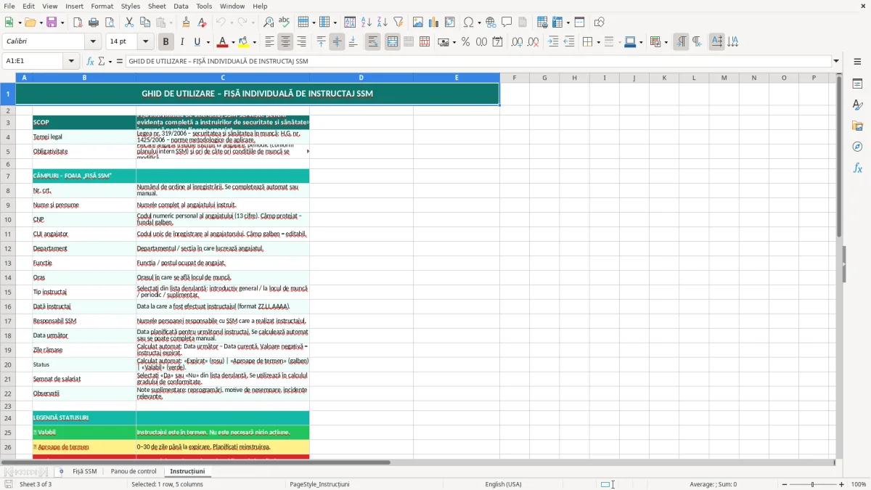Insert a comment
Image resolution: width=871 pixels, height=490 pixels.
pyautogui.click(x=507, y=23)
